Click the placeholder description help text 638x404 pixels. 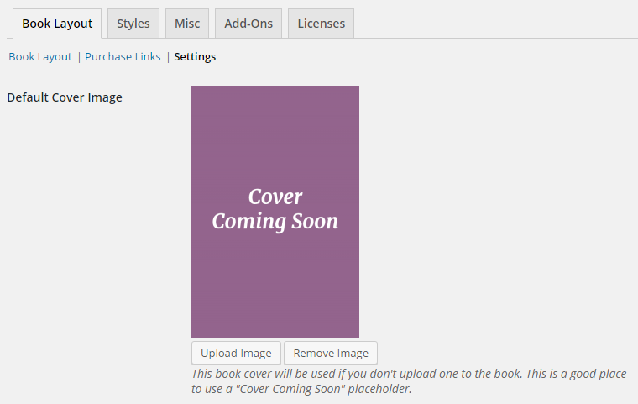tap(409, 381)
